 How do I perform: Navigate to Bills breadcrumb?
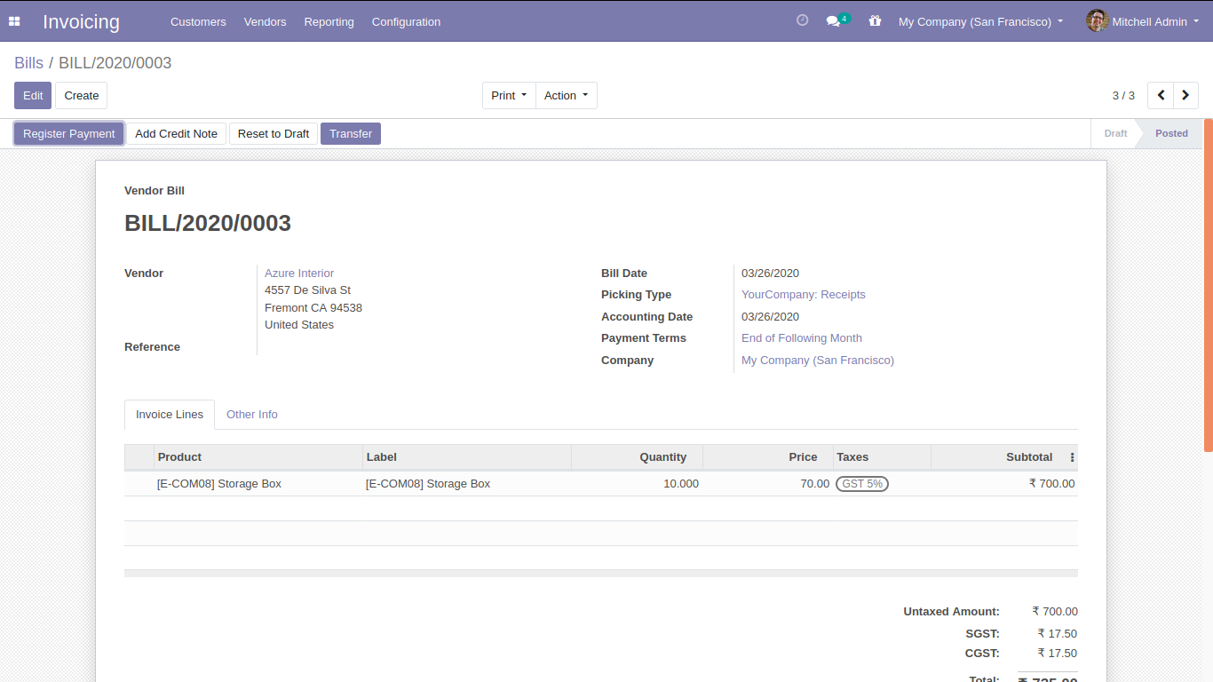click(x=28, y=63)
